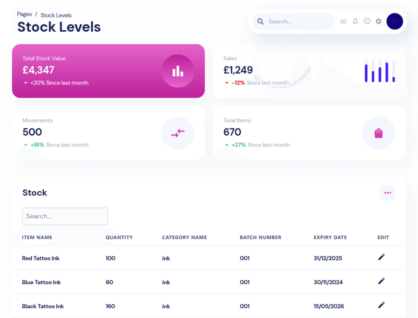Edit the Blue Tattoo Ink entry
Screen dimensions: 418x318
click(381, 281)
